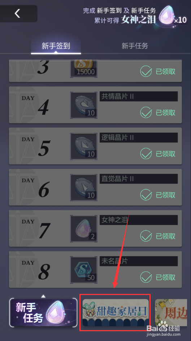Click the Day 6 已领取 checkmark
The image size is (191, 341).
146,195
